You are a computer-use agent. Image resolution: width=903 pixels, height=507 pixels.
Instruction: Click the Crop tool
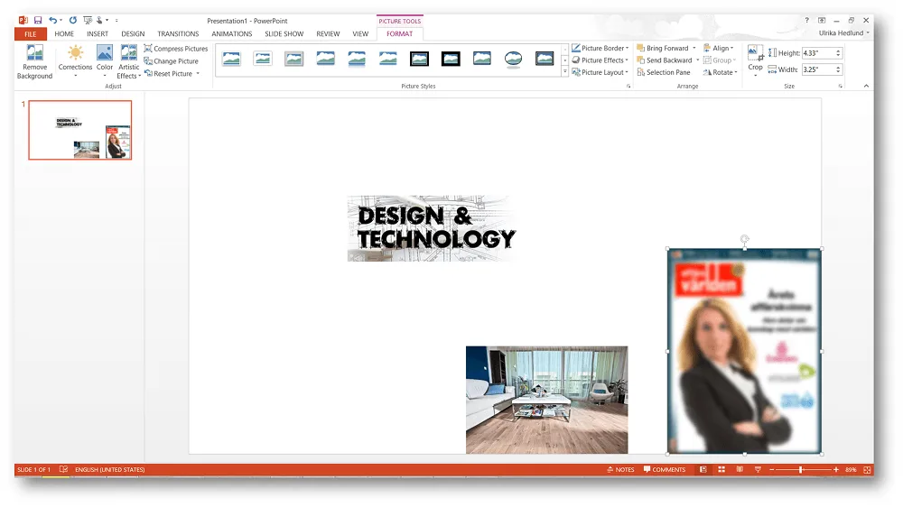tap(755, 60)
